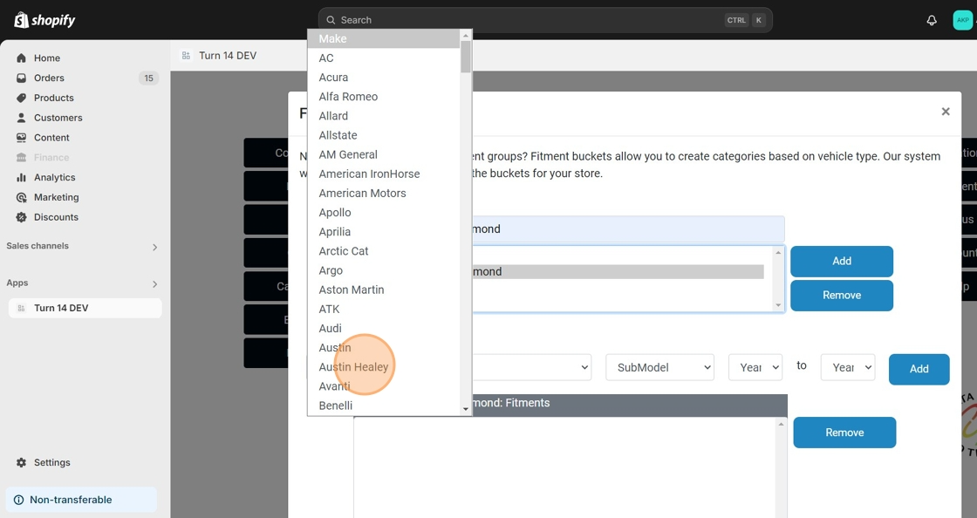Click Remove button beside bucket list
The height and width of the screenshot is (518, 977).
point(841,296)
